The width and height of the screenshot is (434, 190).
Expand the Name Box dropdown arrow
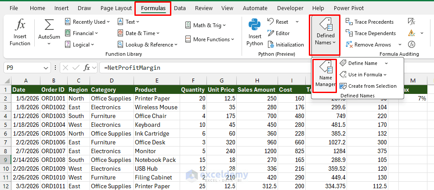click(46, 68)
